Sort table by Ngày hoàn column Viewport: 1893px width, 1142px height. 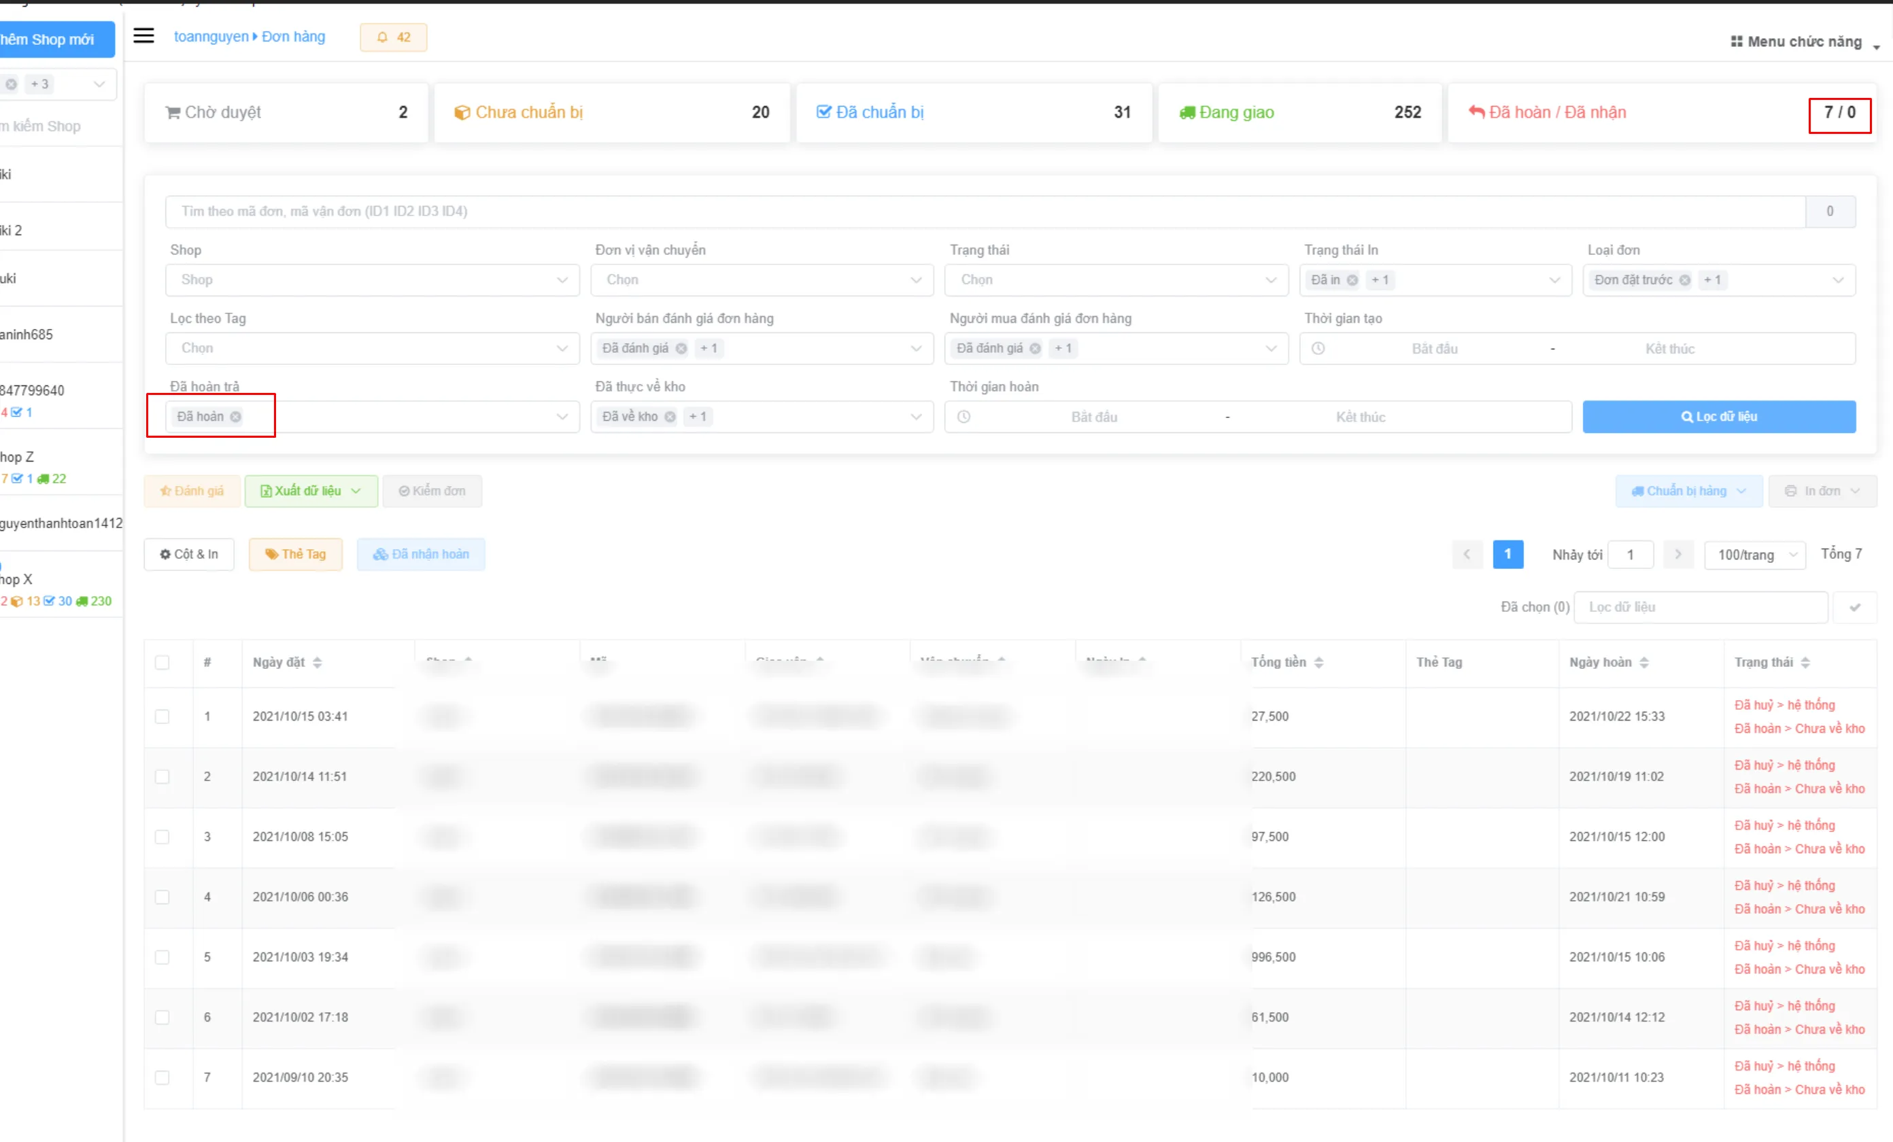click(x=1644, y=663)
